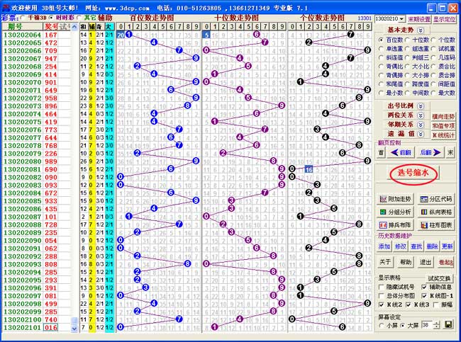Go to next page with 后翻 arrow
461x342 pixels.
tap(427, 152)
